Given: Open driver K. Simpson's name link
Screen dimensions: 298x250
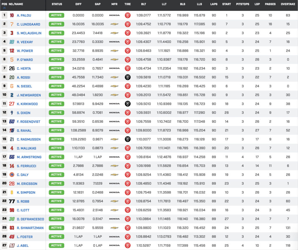Looking at the screenshot, I should (x=26, y=193).
